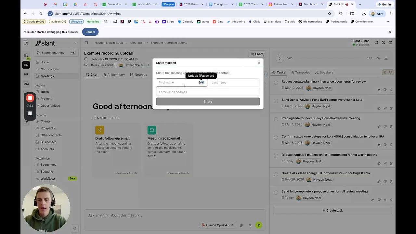
Task: Mark 'Confirm status + next steps' task complete
Action: pos(276,137)
